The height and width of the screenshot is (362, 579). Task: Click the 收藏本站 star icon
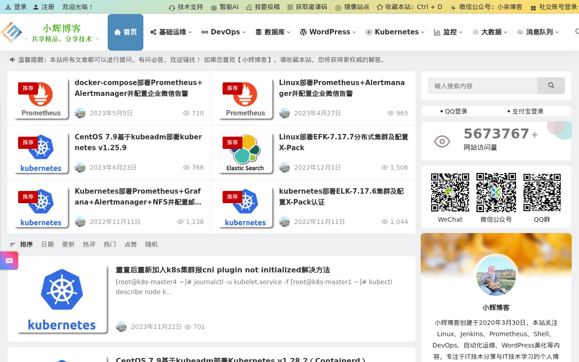tap(380, 8)
